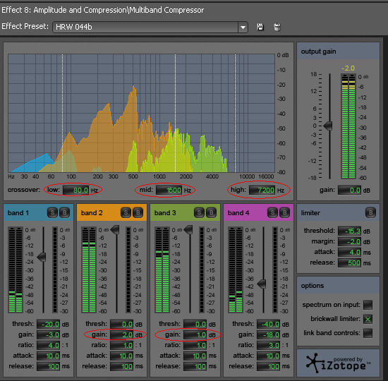Solo band 1 with S button
The width and height of the screenshot is (388, 381).
click(x=52, y=212)
